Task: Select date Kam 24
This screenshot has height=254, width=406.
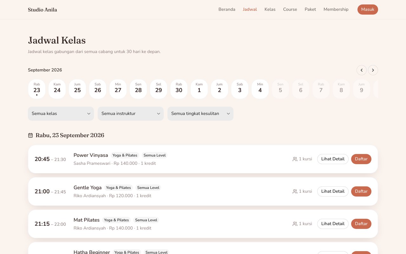Action: tap(57, 89)
